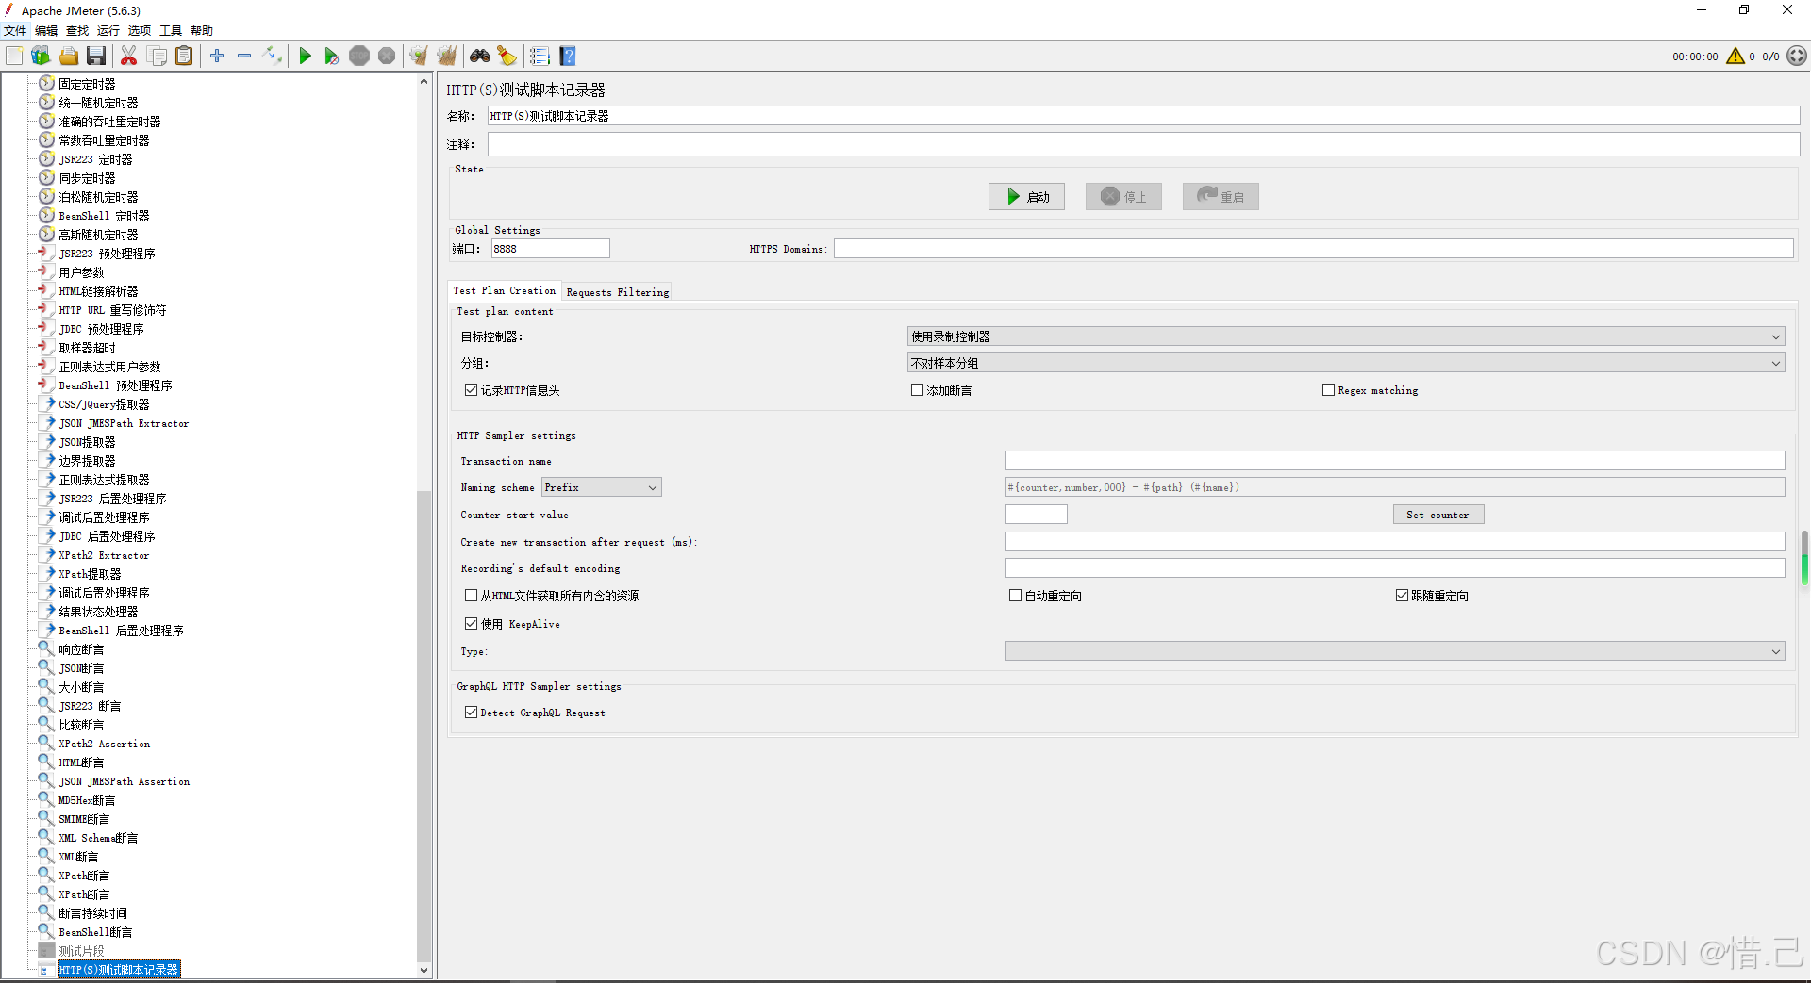Switch to Test Plan Creation tab
This screenshot has width=1811, height=983.
pos(505,290)
